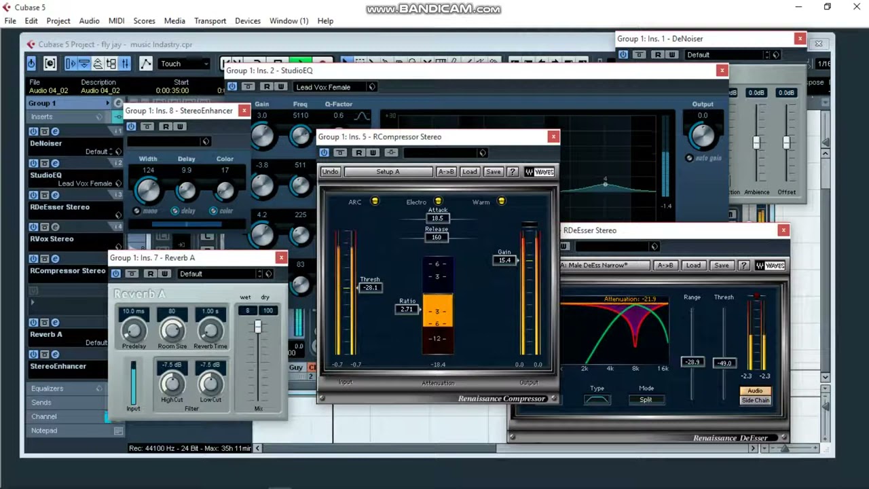Click StereoEnhancer Width knob
Viewport: 869px width, 489px height.
[147, 191]
